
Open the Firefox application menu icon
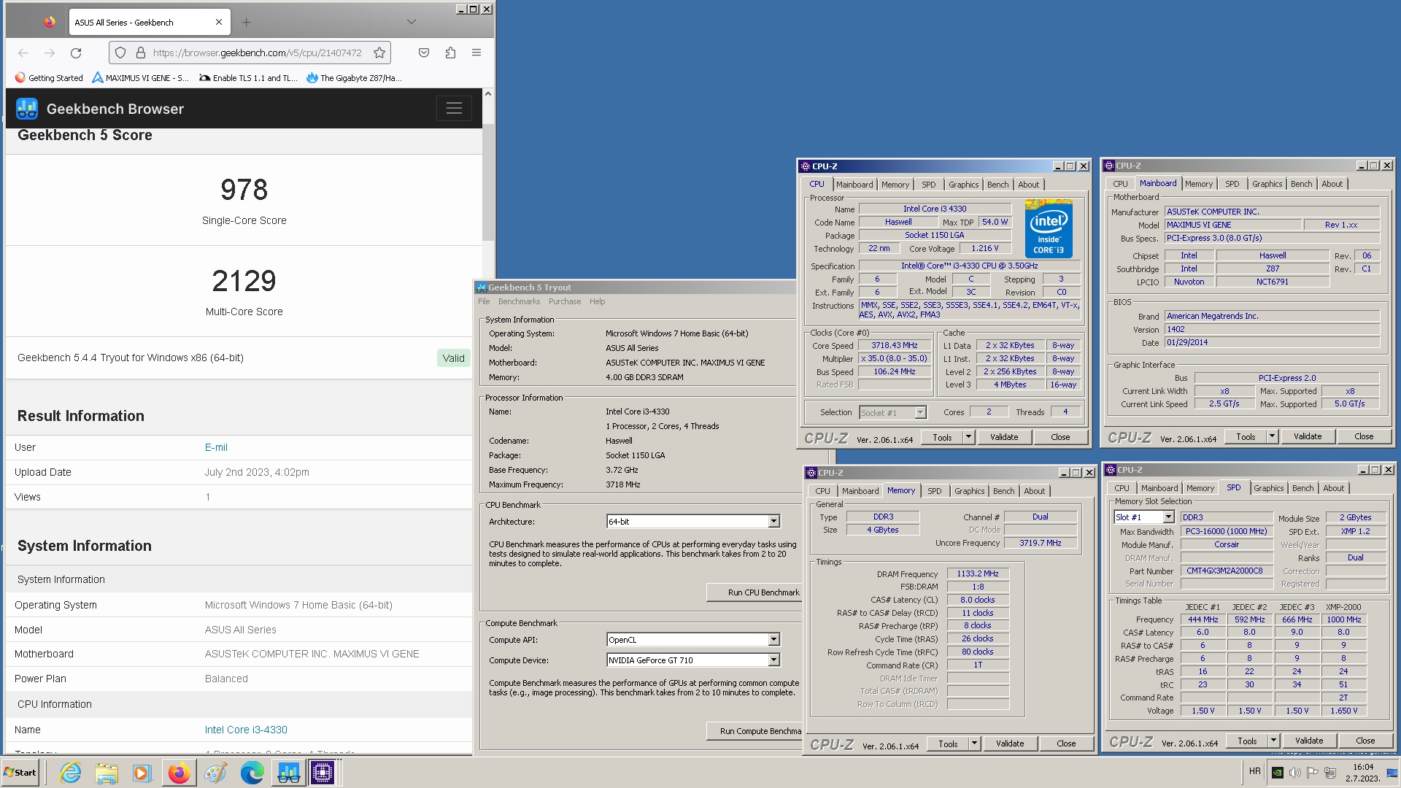coord(476,53)
